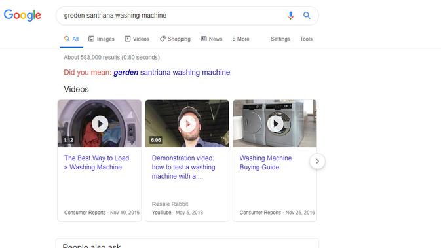Viewport: 441px width, 248px height.
Task: Expand the More search options menu
Action: (x=240, y=39)
